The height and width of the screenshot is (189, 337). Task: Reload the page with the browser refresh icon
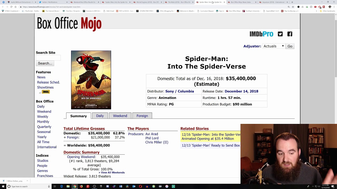point(11,7)
